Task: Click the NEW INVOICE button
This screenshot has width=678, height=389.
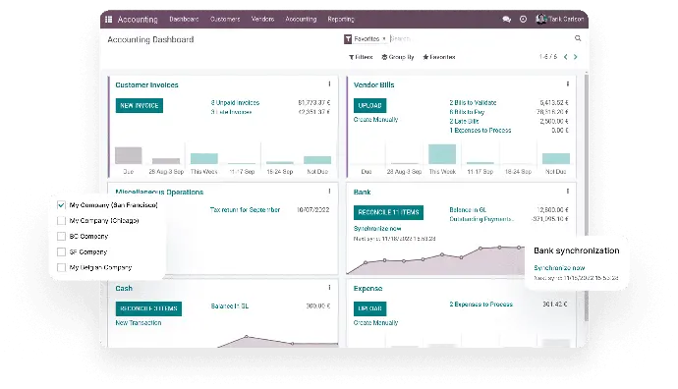Action: point(140,105)
